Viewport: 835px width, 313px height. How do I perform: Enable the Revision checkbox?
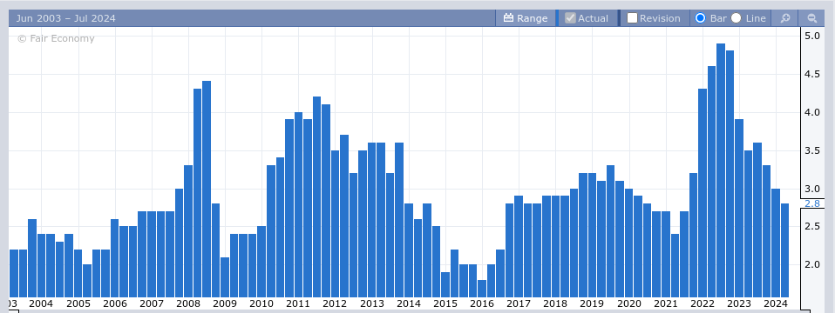coord(632,18)
